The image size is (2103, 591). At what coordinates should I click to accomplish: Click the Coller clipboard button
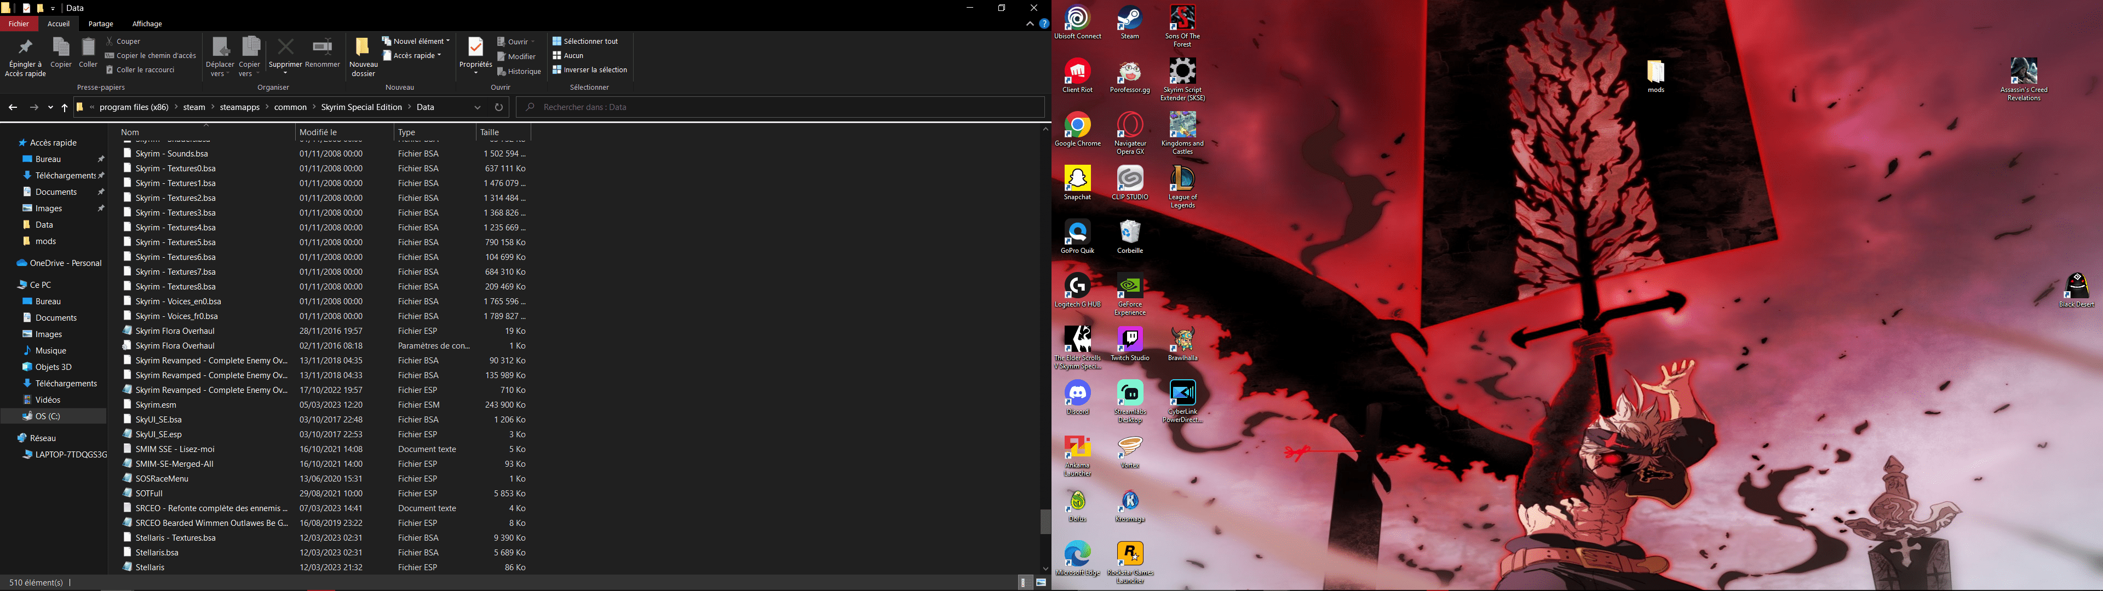88,53
